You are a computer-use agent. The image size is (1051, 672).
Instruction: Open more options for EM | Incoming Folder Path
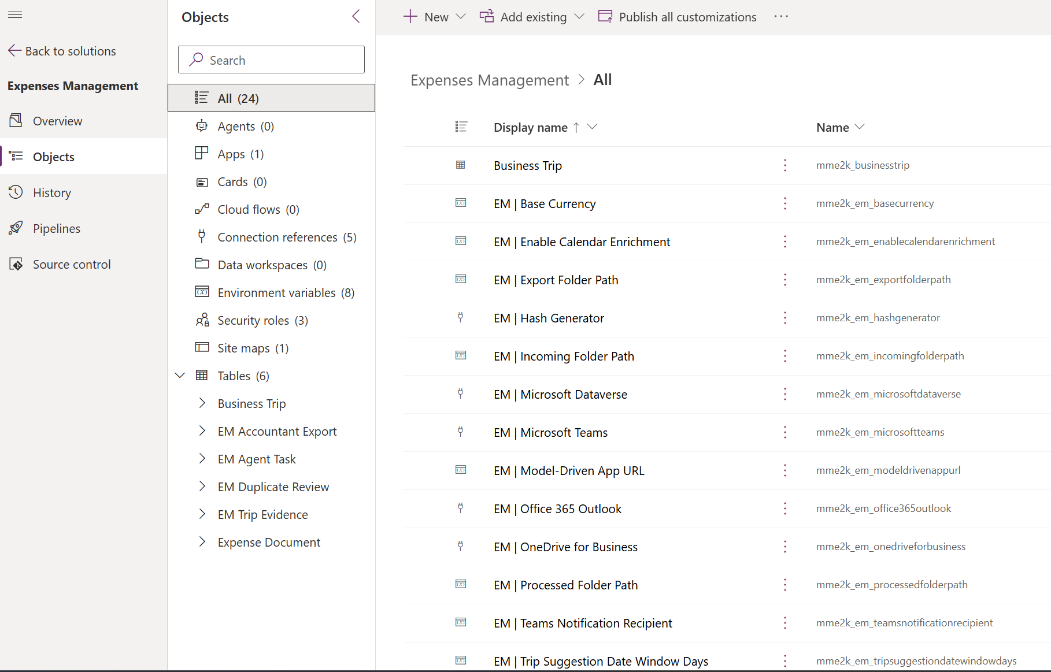tap(785, 356)
